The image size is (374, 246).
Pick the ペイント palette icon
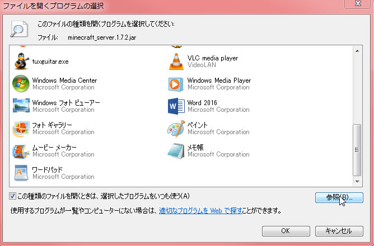[x=176, y=129]
